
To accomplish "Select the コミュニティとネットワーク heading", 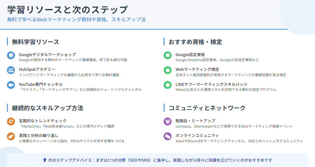I will pos(207,108).
